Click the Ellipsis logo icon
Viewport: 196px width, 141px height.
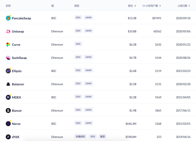pos(8,71)
